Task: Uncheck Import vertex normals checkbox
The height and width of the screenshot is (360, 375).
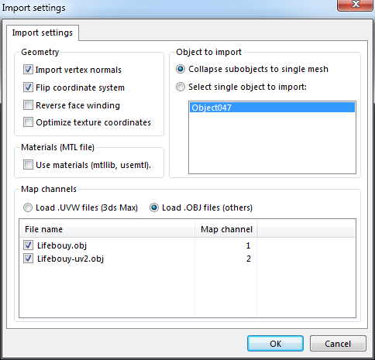Action: pos(28,70)
